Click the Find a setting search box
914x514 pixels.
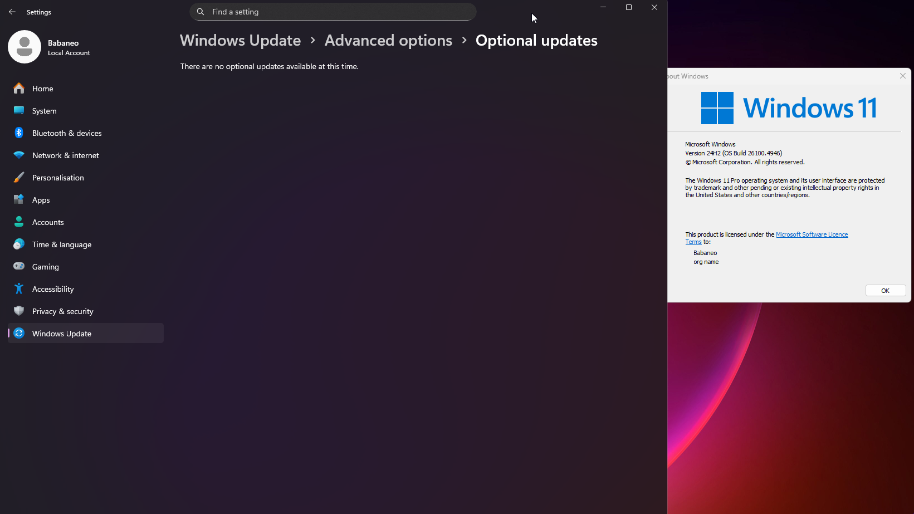pos(333,12)
